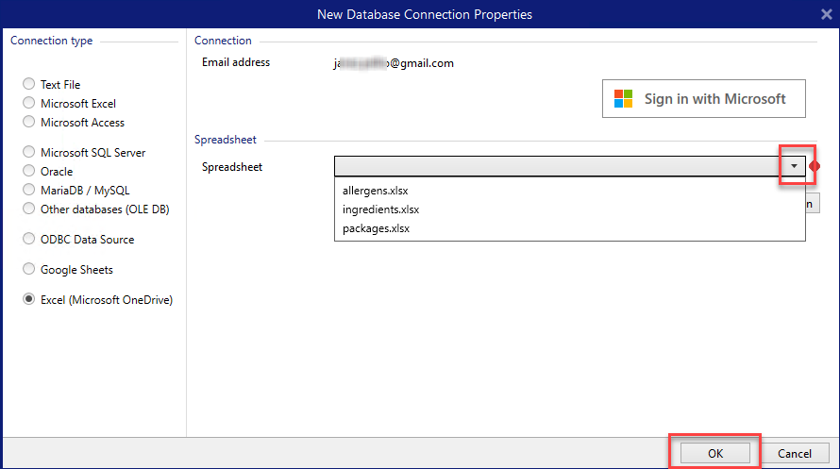Close the dialog with the X icon
The image size is (840, 469).
827,14
